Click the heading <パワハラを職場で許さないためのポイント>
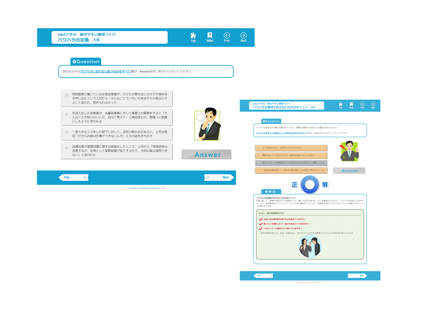Screen dimensions: 421x316 (x=276, y=198)
